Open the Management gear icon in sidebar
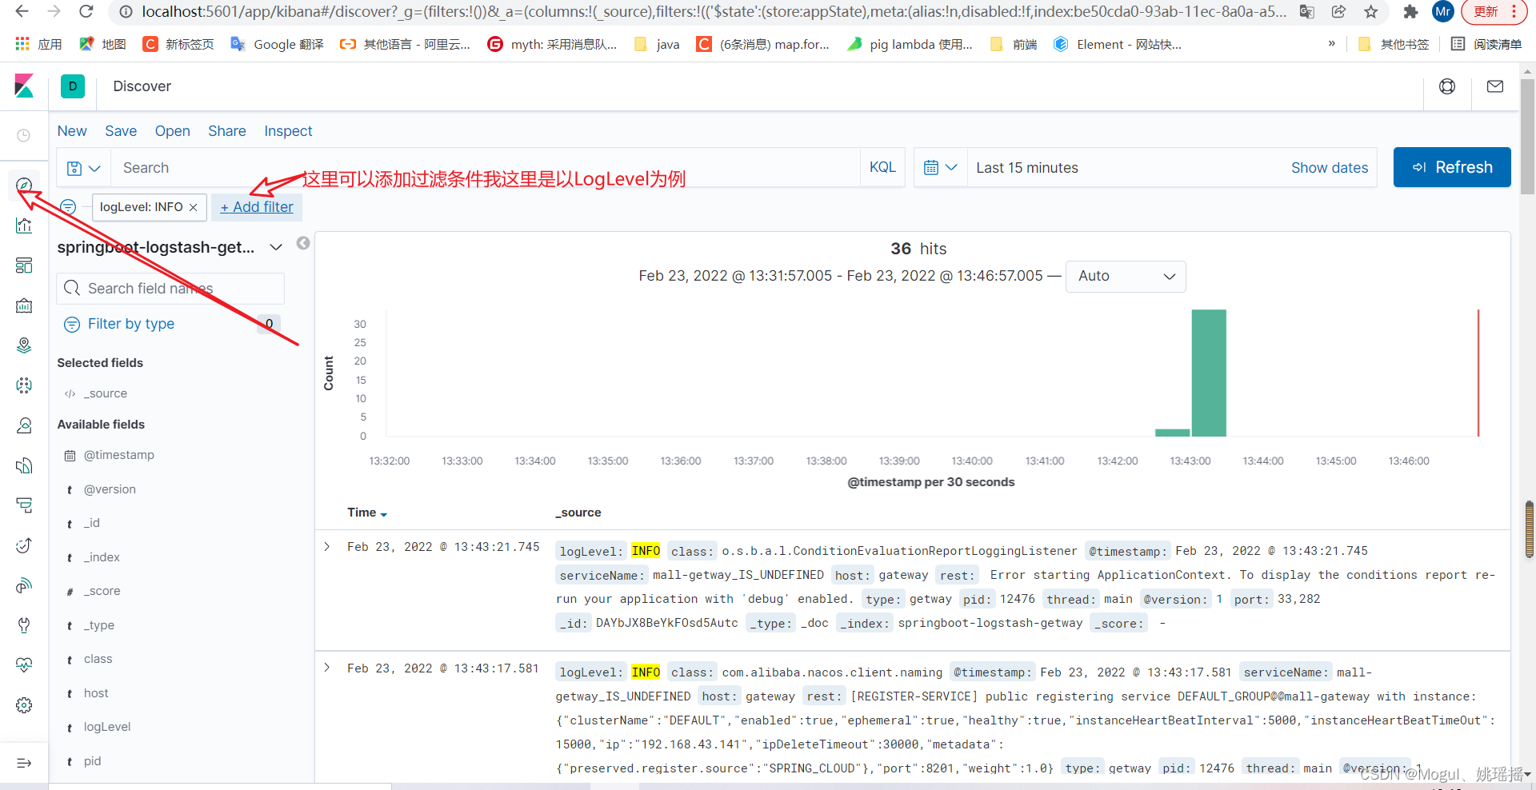The image size is (1536, 790). click(24, 705)
